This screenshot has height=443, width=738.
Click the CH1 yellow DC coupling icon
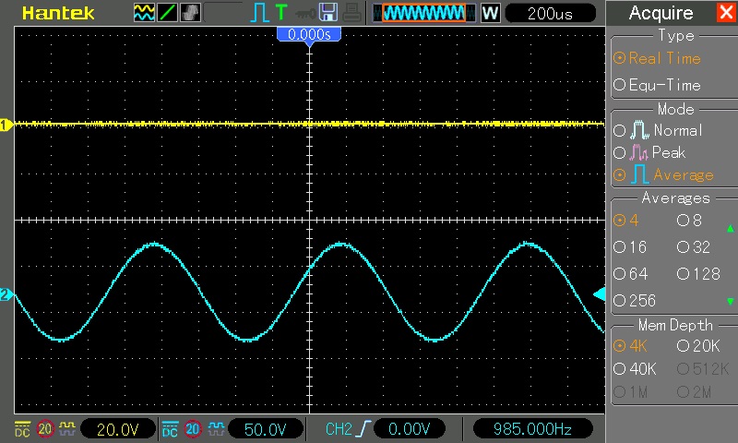point(21,429)
